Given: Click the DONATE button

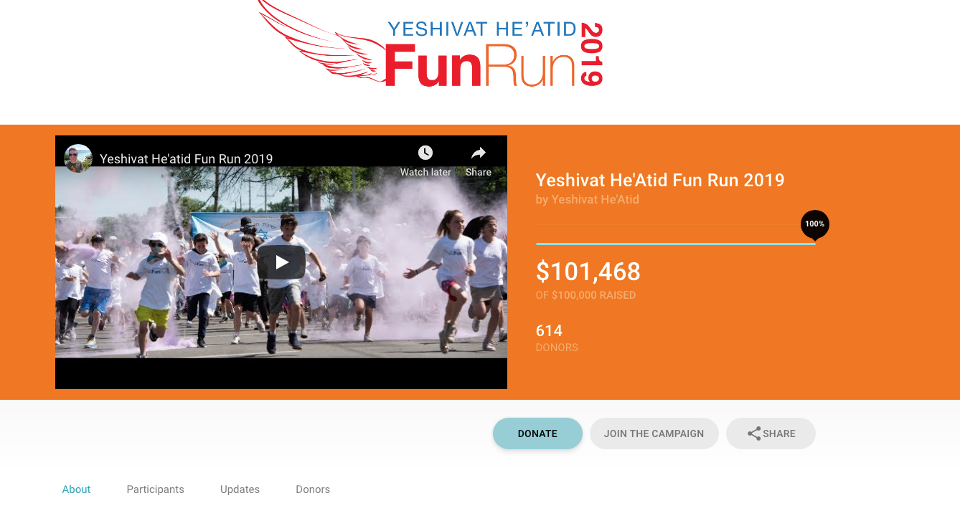Looking at the screenshot, I should (537, 433).
